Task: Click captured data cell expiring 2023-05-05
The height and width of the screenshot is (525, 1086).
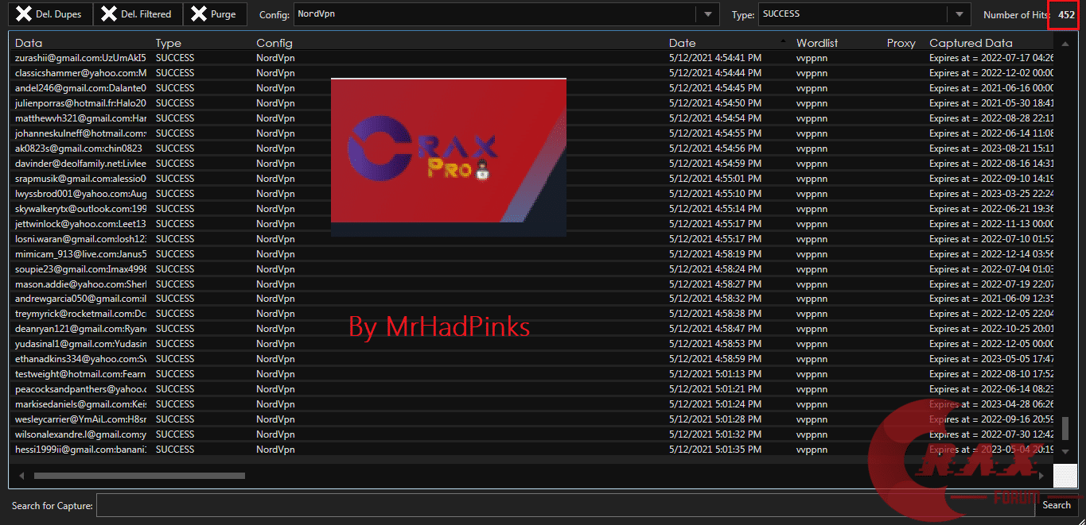Action: (x=991, y=359)
